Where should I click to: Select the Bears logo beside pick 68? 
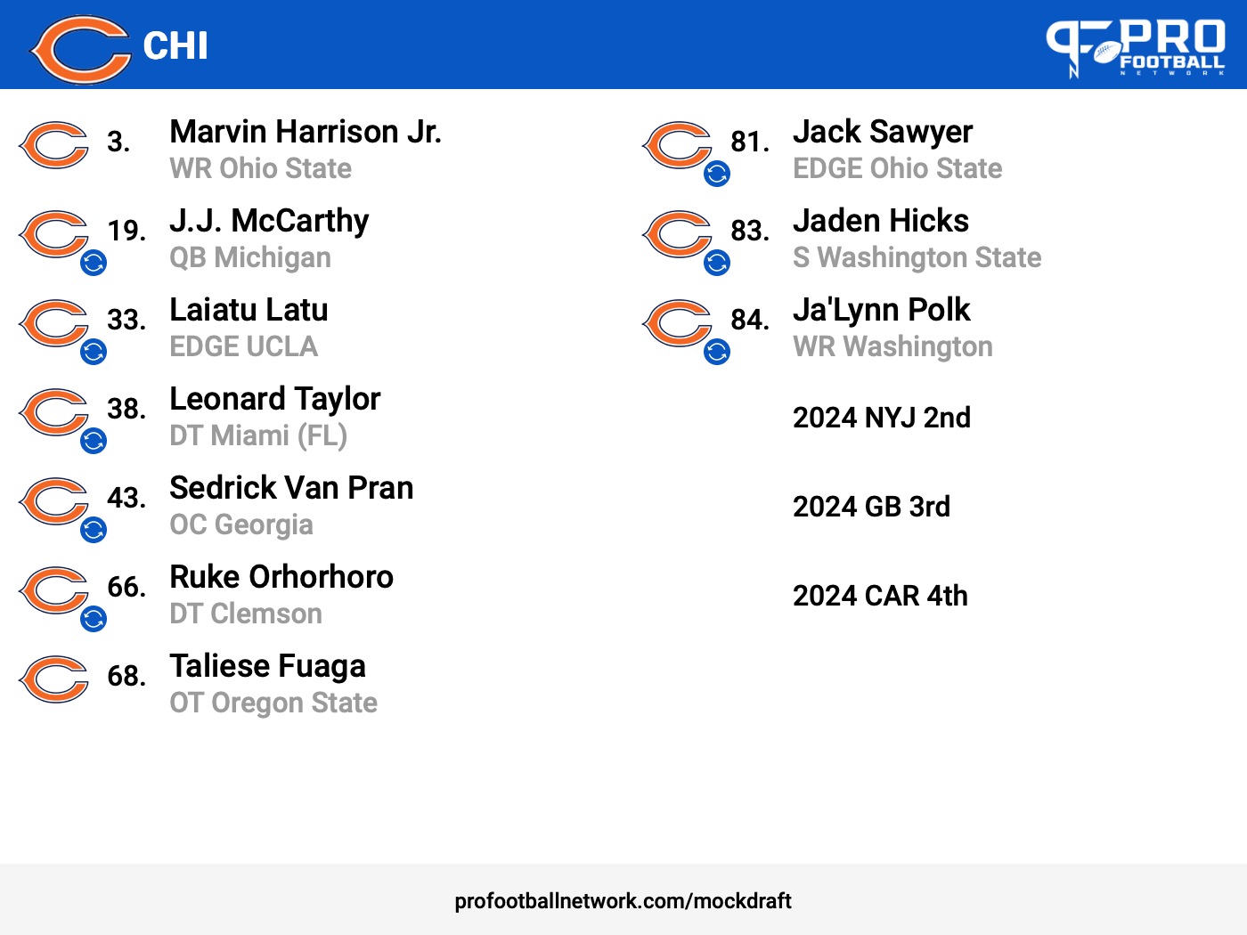tap(53, 679)
